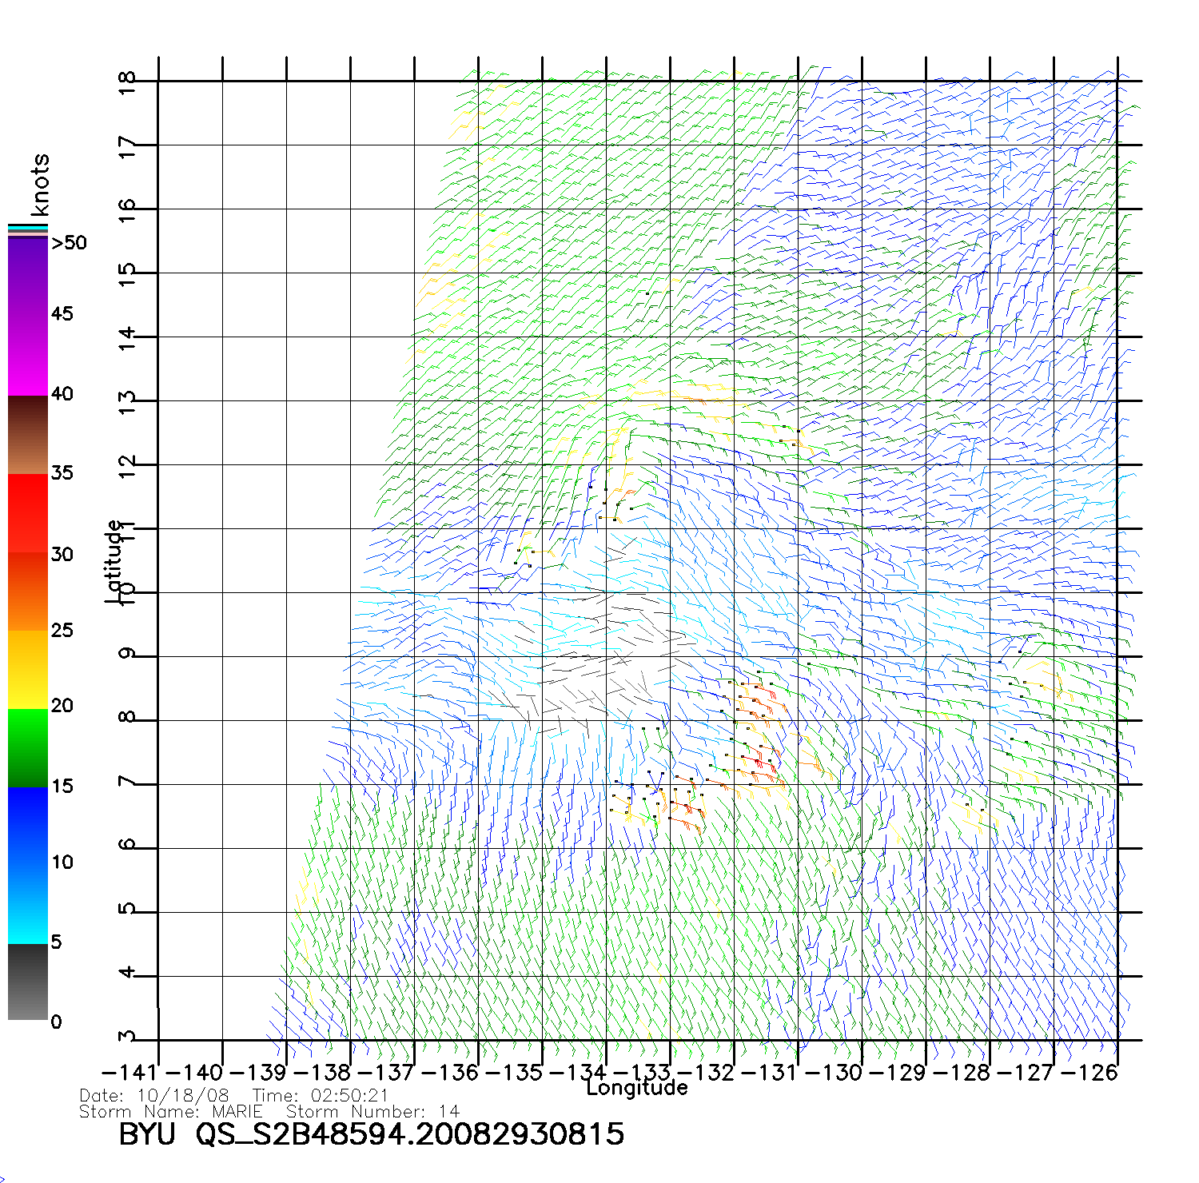Pick the yellow 20–25 knots legend band

pos(28,670)
